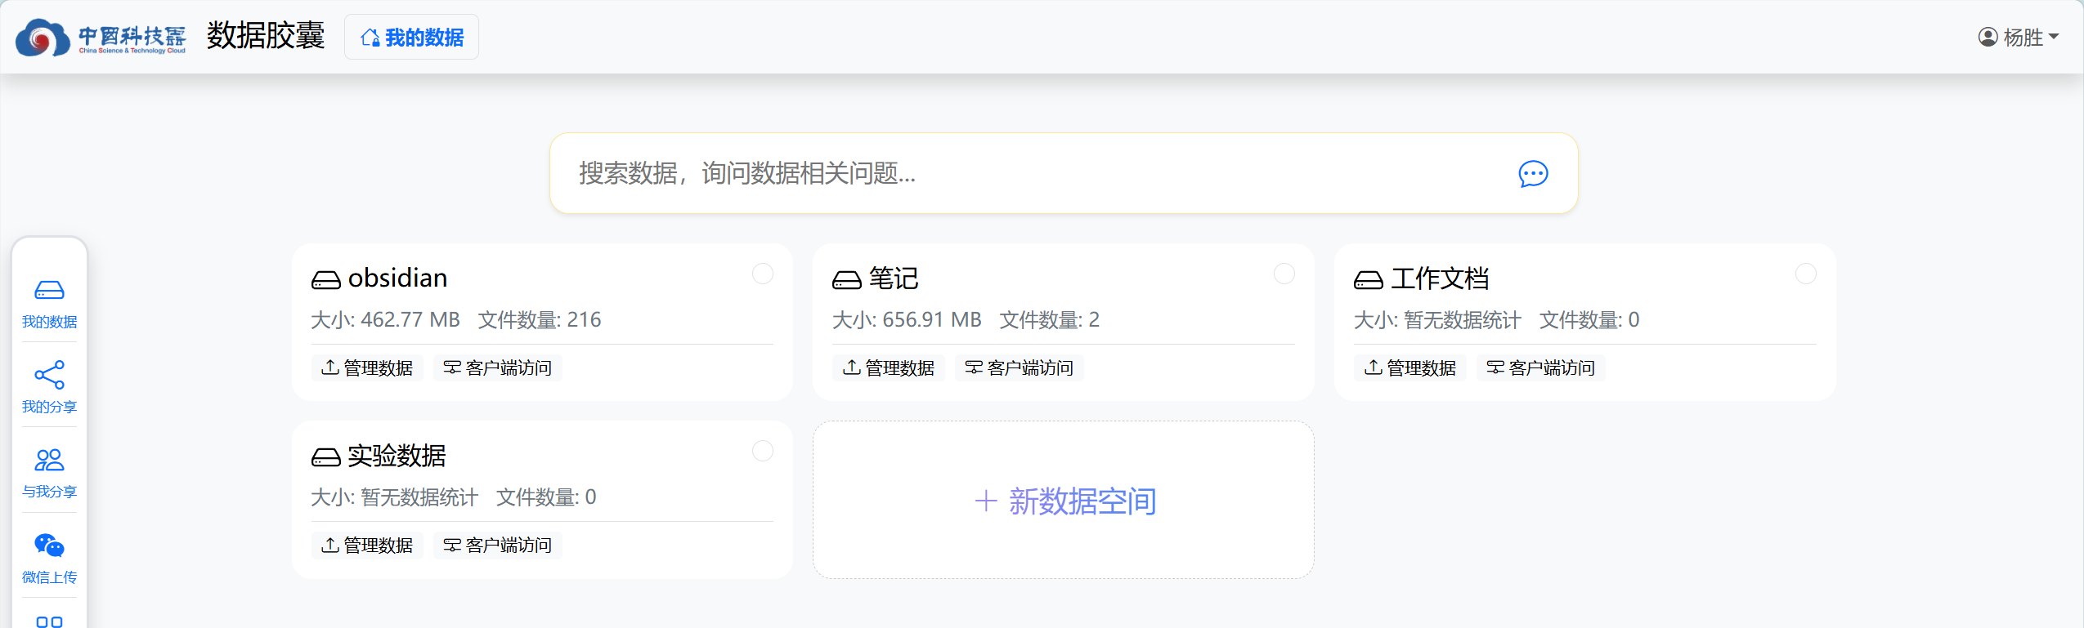Switch to the 我的数据 top tab
Viewport: 2084px width, 628px height.
(411, 38)
